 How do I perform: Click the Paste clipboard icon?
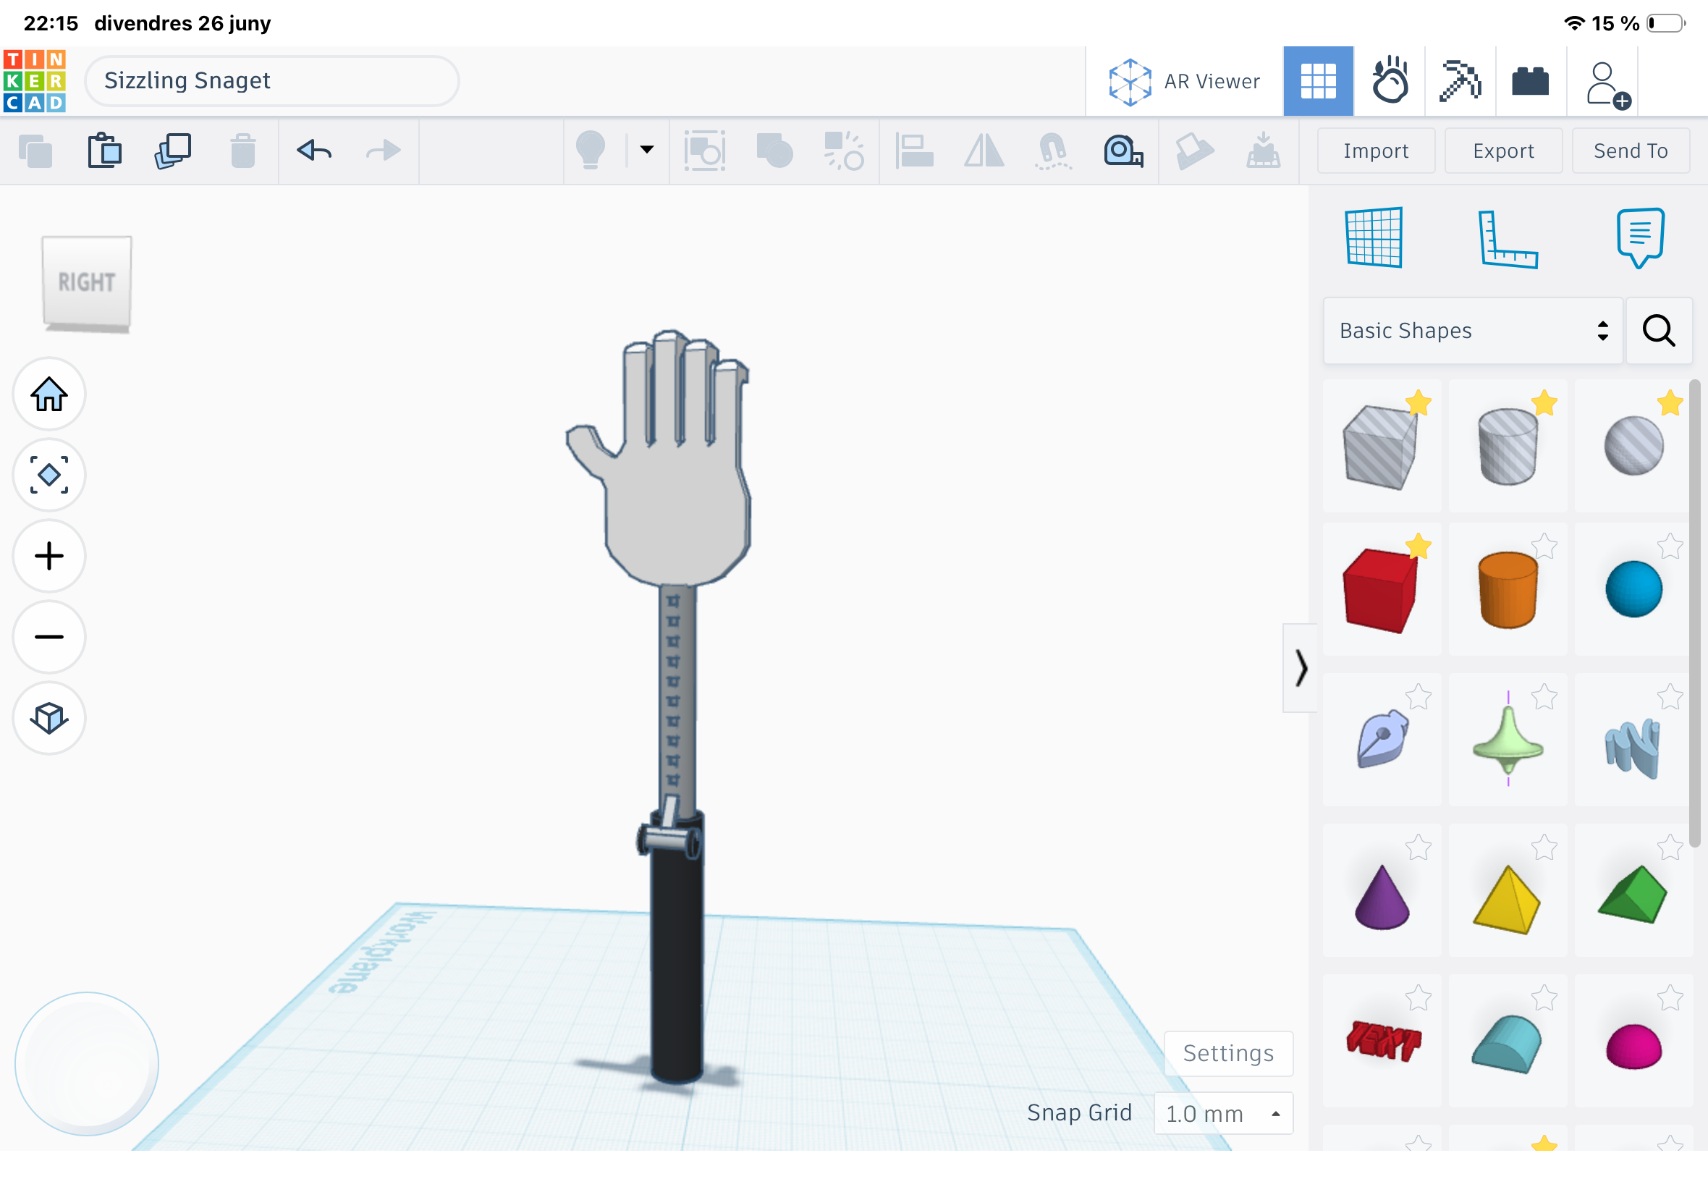tap(104, 151)
